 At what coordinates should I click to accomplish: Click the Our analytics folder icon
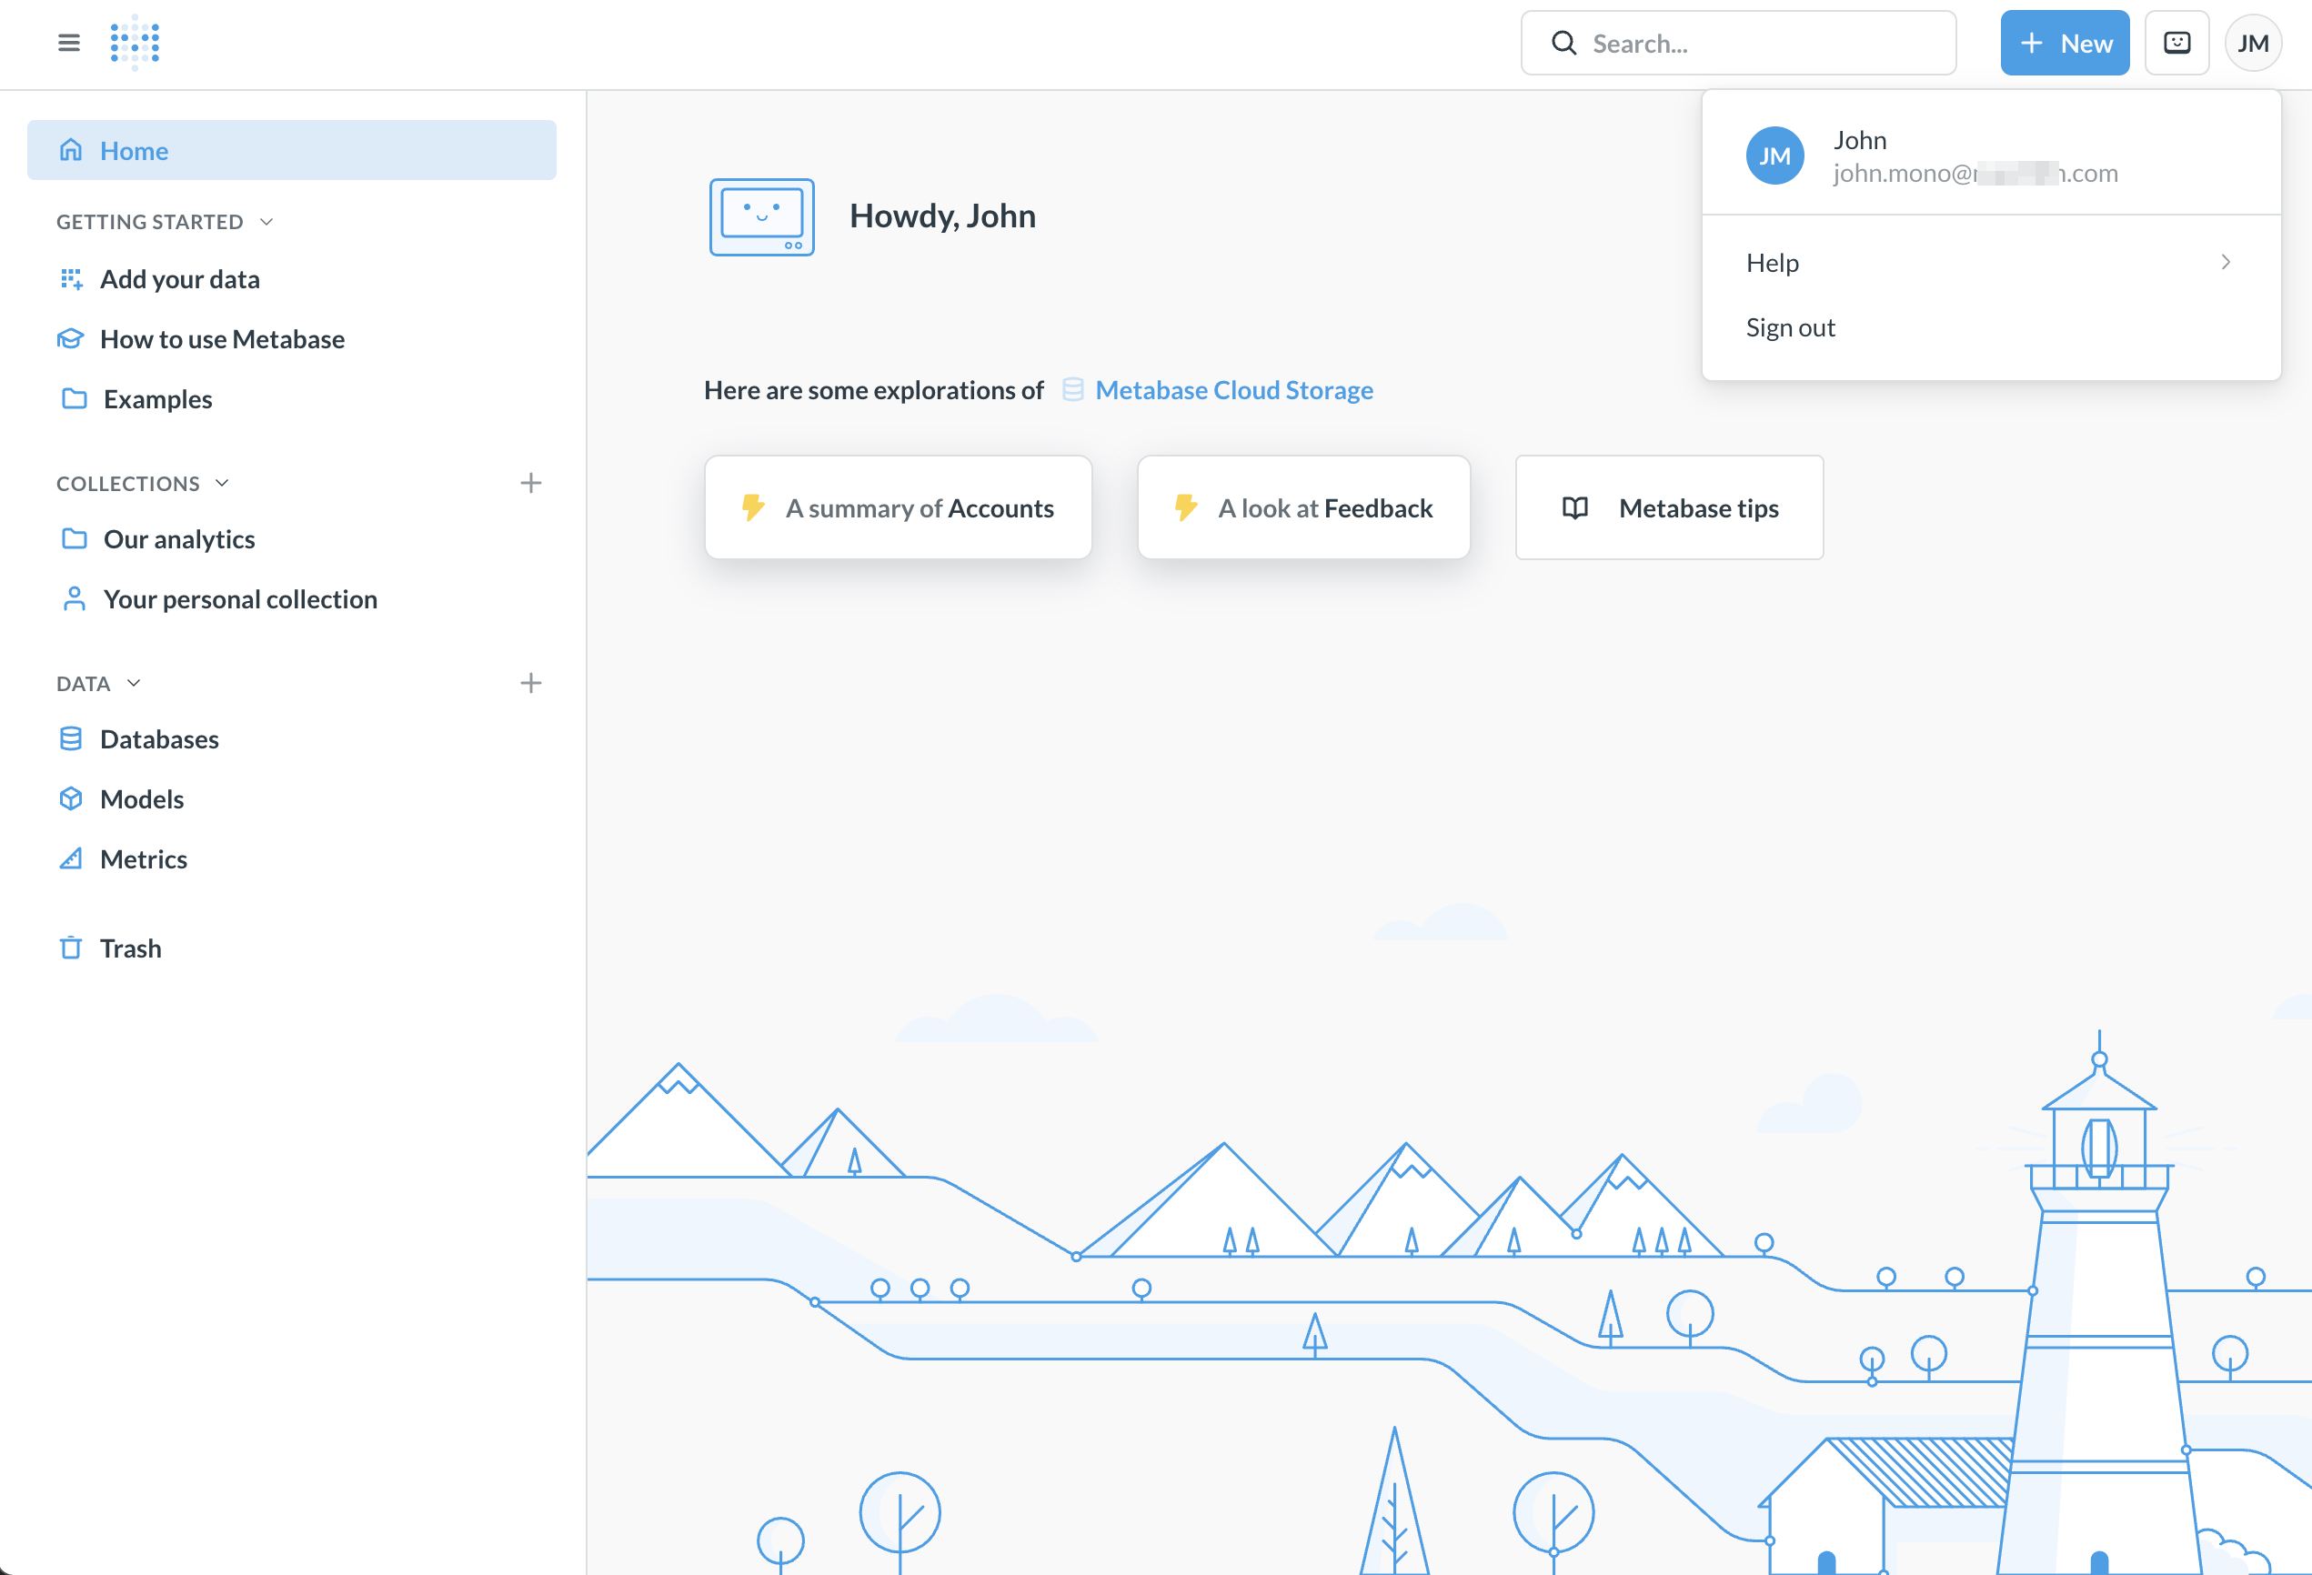75,539
